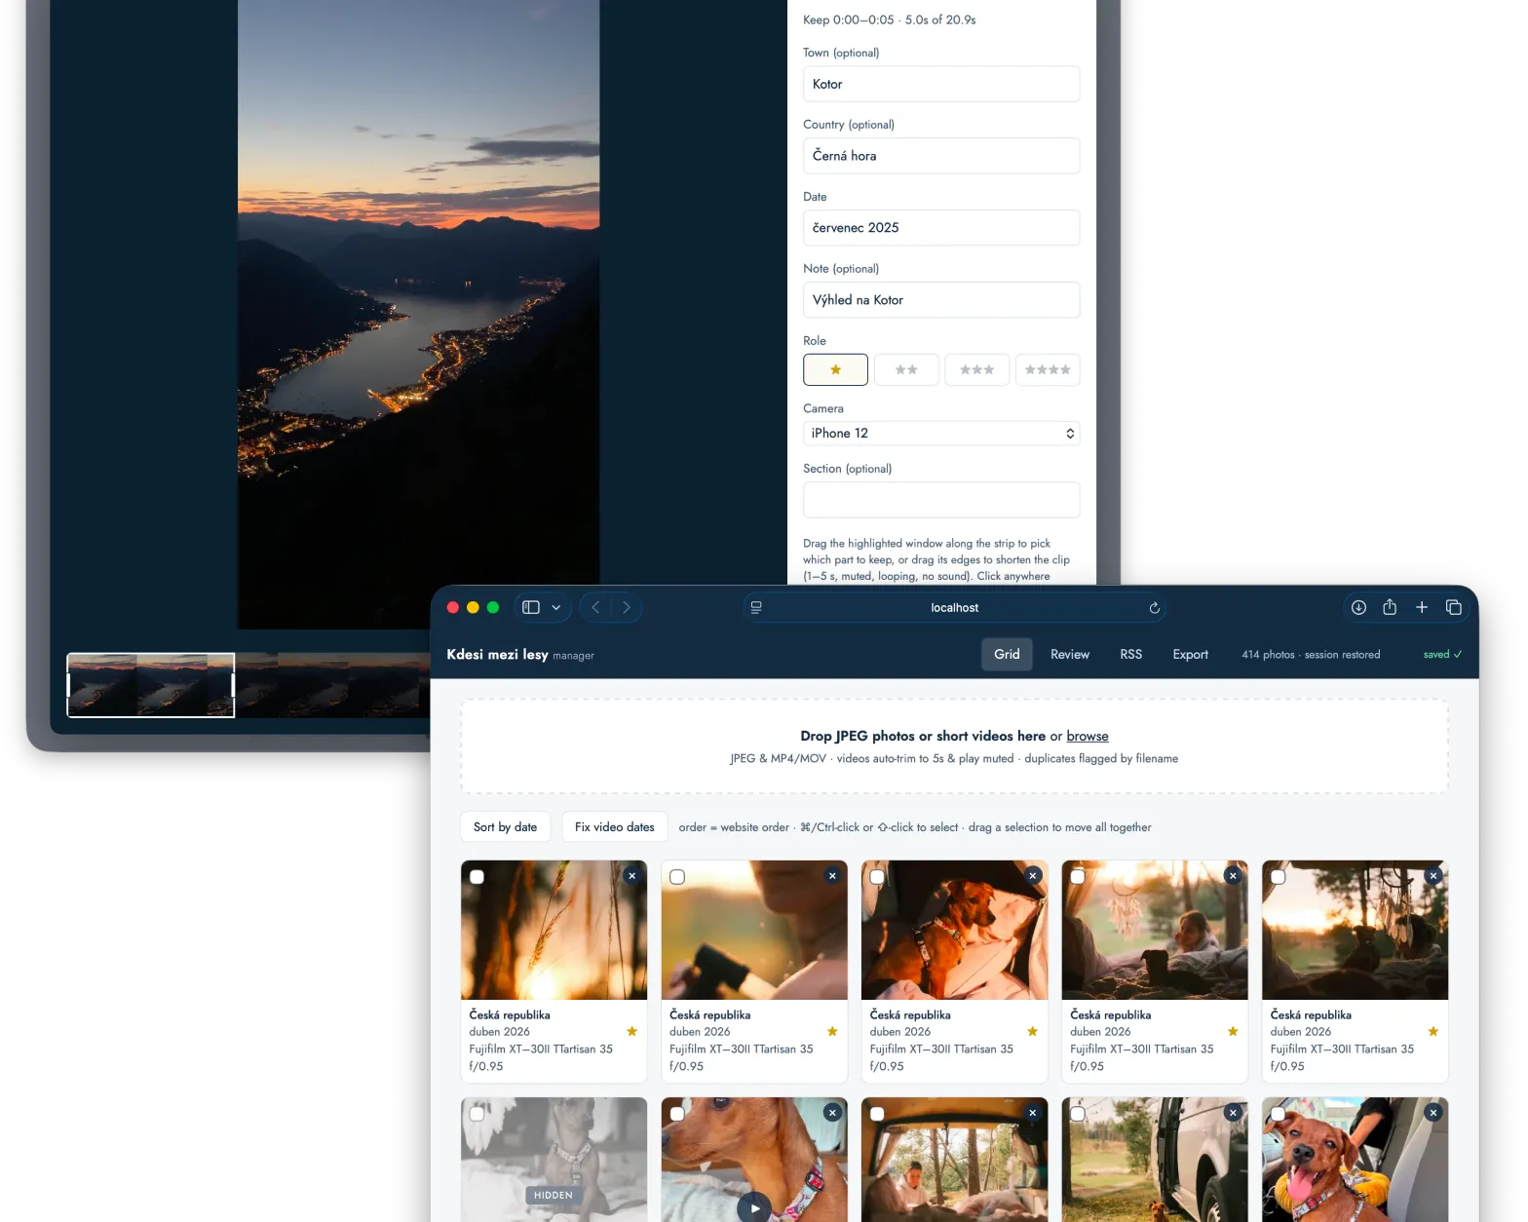Click the Note field Výhled na Kotor

point(941,300)
